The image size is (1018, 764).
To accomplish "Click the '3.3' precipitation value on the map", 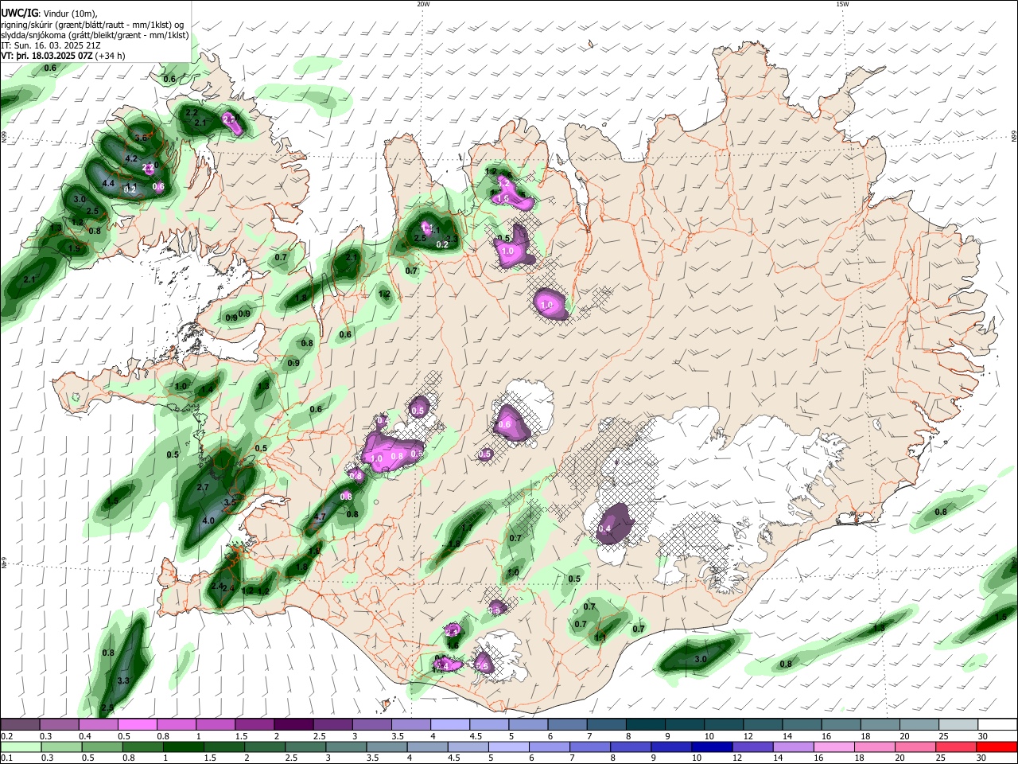I will [x=123, y=681].
